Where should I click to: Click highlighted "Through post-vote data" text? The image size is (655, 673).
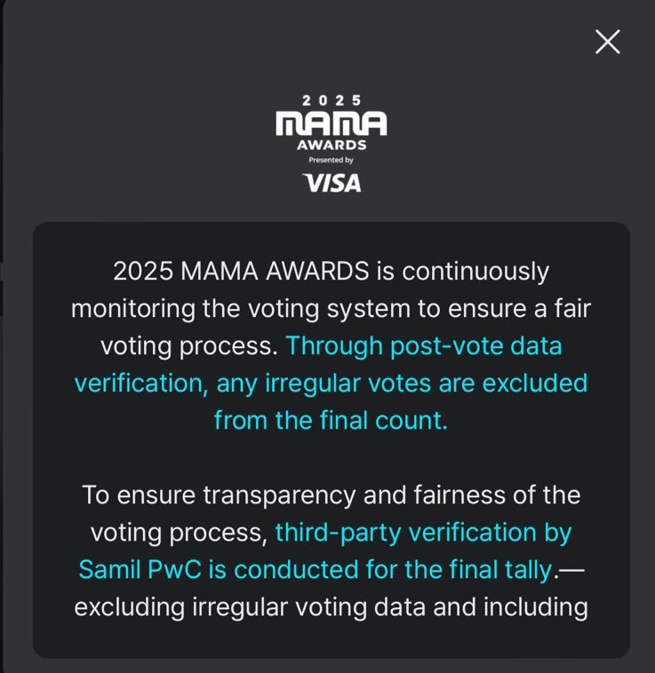point(424,345)
